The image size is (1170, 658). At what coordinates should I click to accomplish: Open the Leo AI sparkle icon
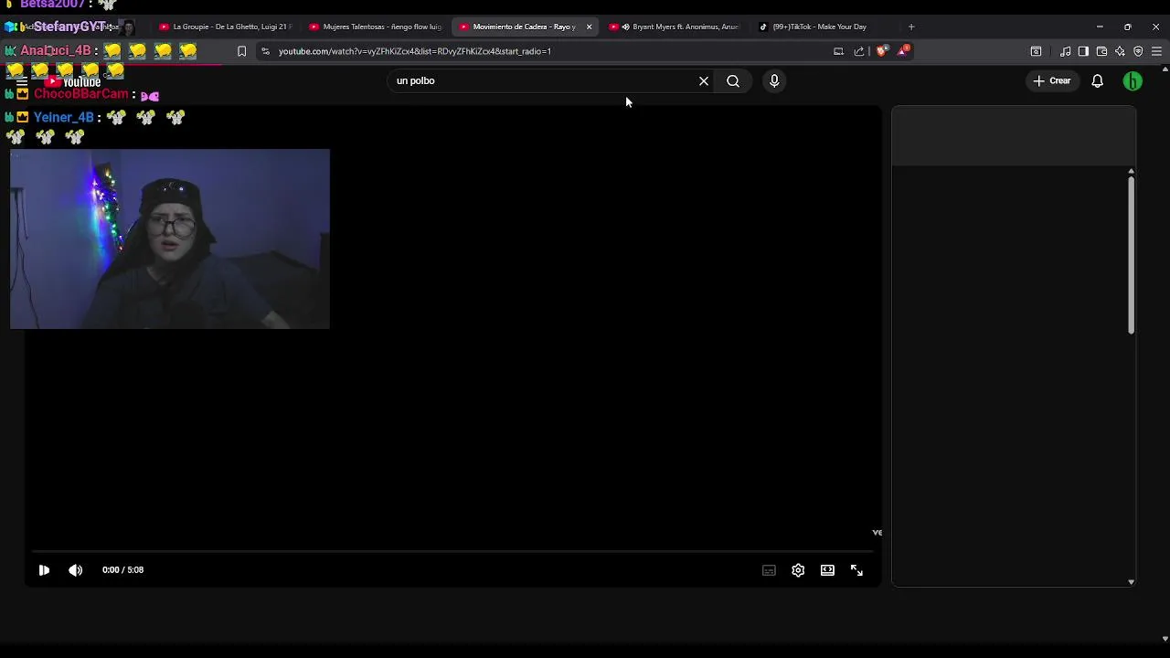[1120, 51]
